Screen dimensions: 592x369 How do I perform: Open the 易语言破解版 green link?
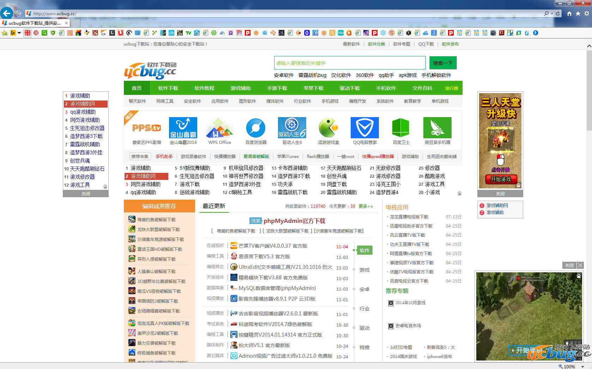click(256, 157)
